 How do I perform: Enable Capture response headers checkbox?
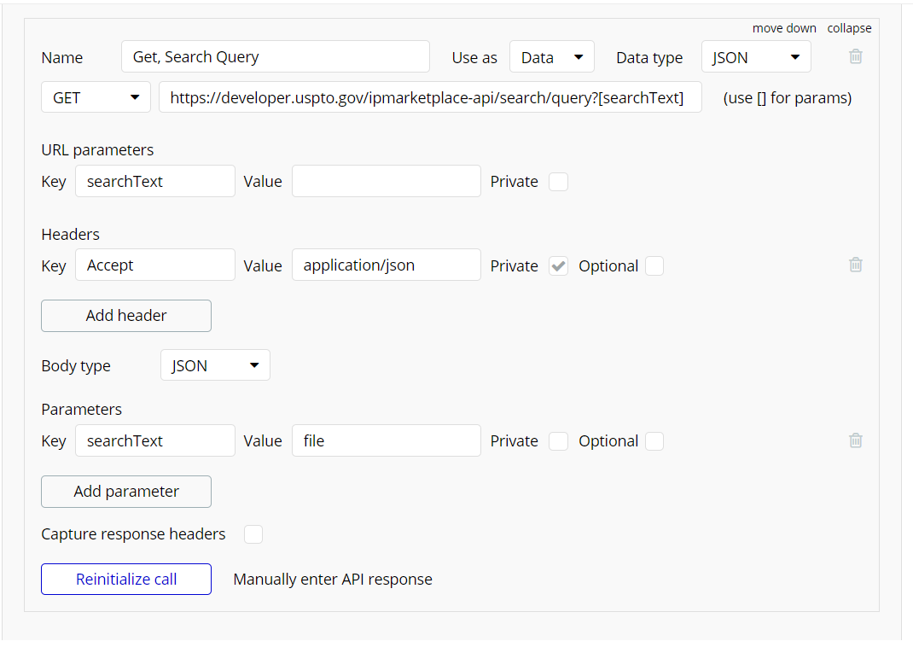[253, 534]
